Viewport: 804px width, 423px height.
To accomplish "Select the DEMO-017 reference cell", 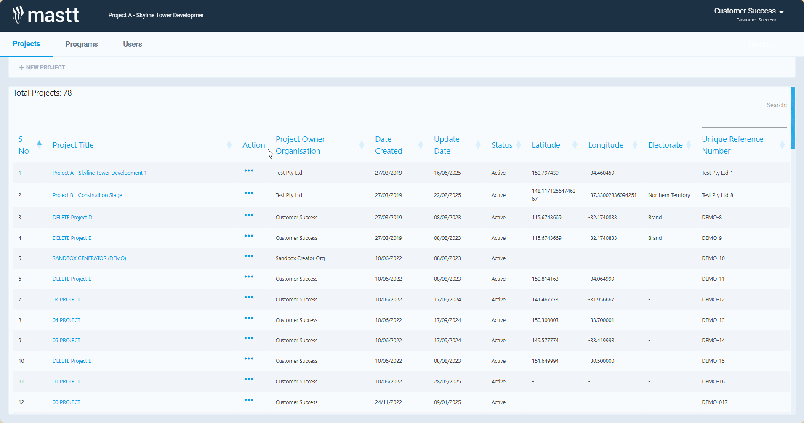I will click(714, 402).
